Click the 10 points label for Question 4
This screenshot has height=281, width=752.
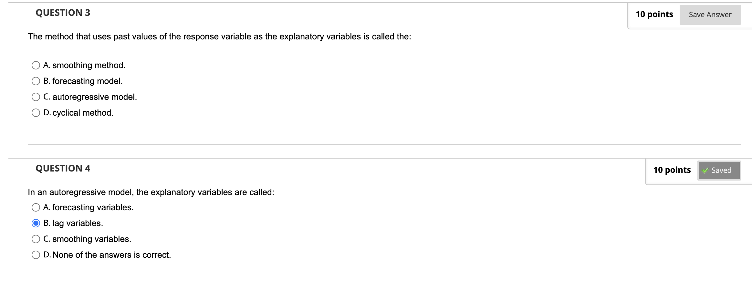point(672,170)
